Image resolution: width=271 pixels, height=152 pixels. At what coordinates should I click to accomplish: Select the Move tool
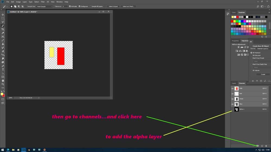(3, 15)
